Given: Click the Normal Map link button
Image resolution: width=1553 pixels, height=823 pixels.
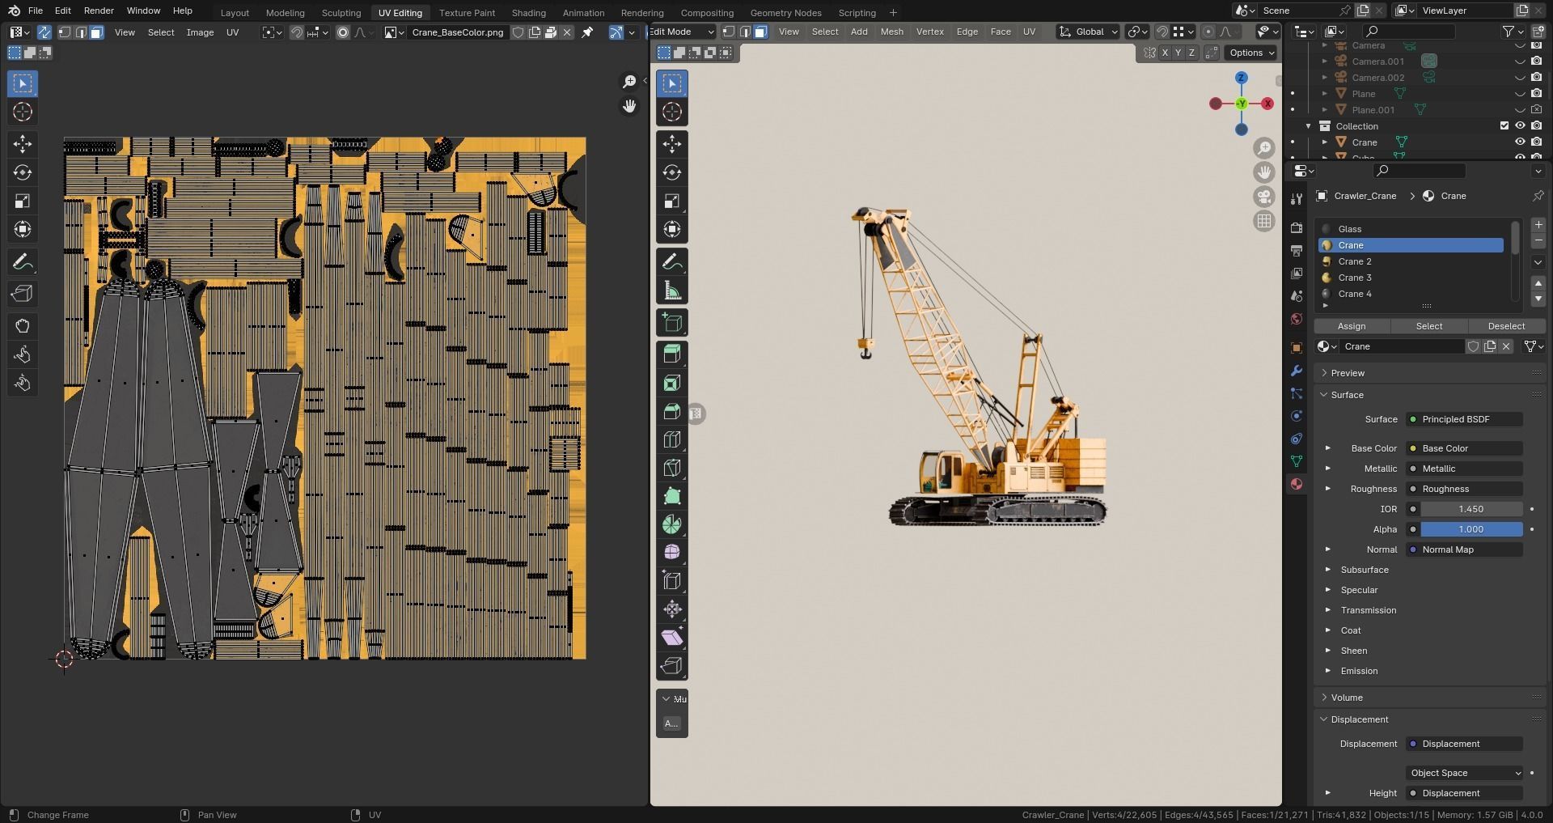Looking at the screenshot, I should pyautogui.click(x=1465, y=549).
